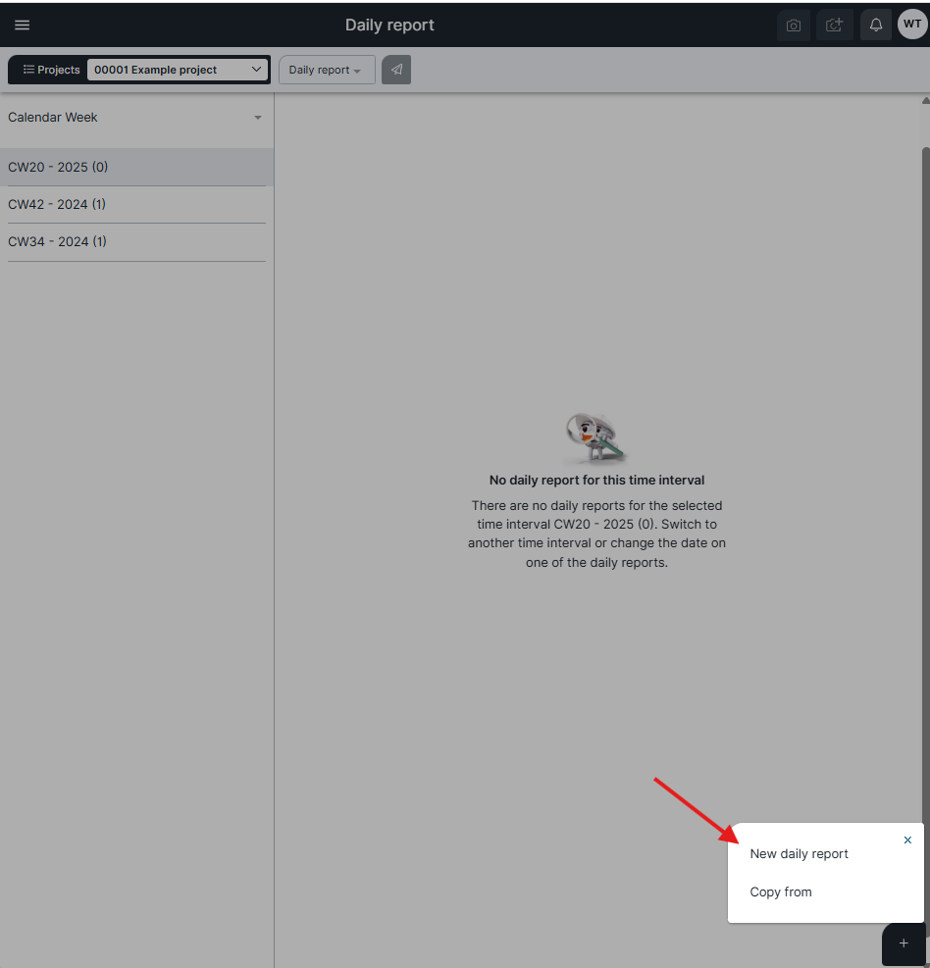Select CW42 - 2024 (1) week
The image size is (930, 968).
[136, 204]
